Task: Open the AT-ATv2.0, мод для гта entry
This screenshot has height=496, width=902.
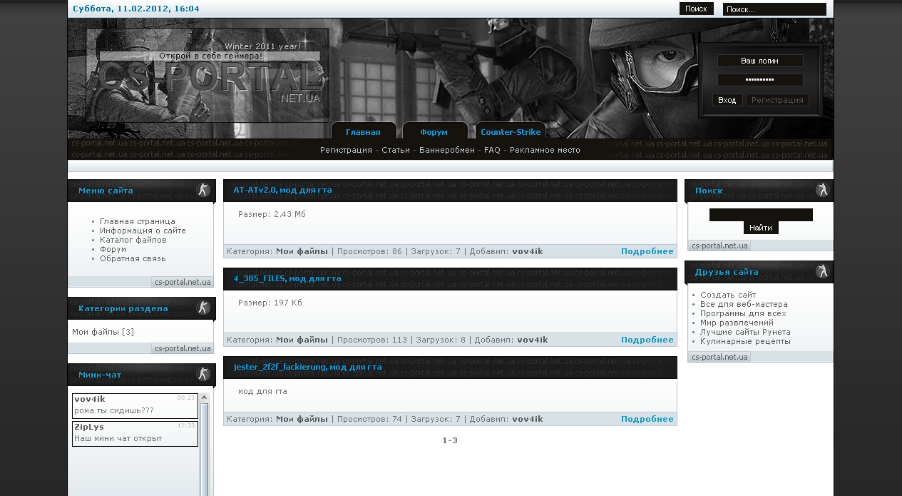Action: click(283, 191)
